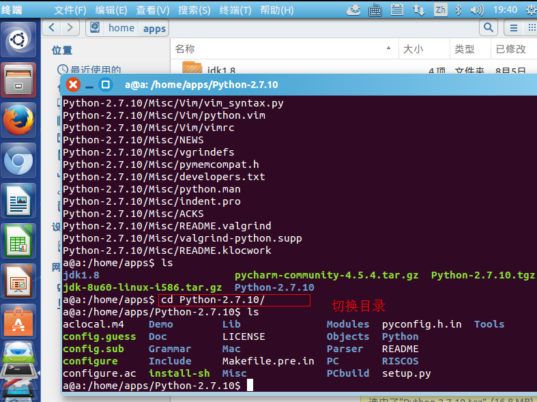Click the terminal title a@a: /home/apps/Python-2.7.10
The height and width of the screenshot is (402, 537).
coord(201,85)
